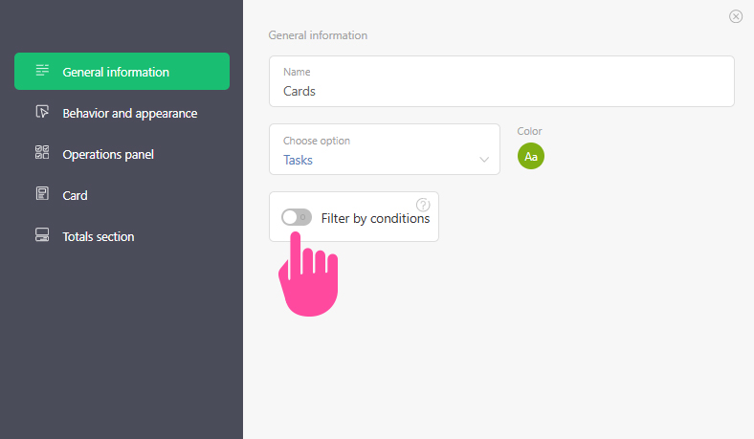Select the Totals section menu item
This screenshot has height=439, width=754.
pos(99,236)
